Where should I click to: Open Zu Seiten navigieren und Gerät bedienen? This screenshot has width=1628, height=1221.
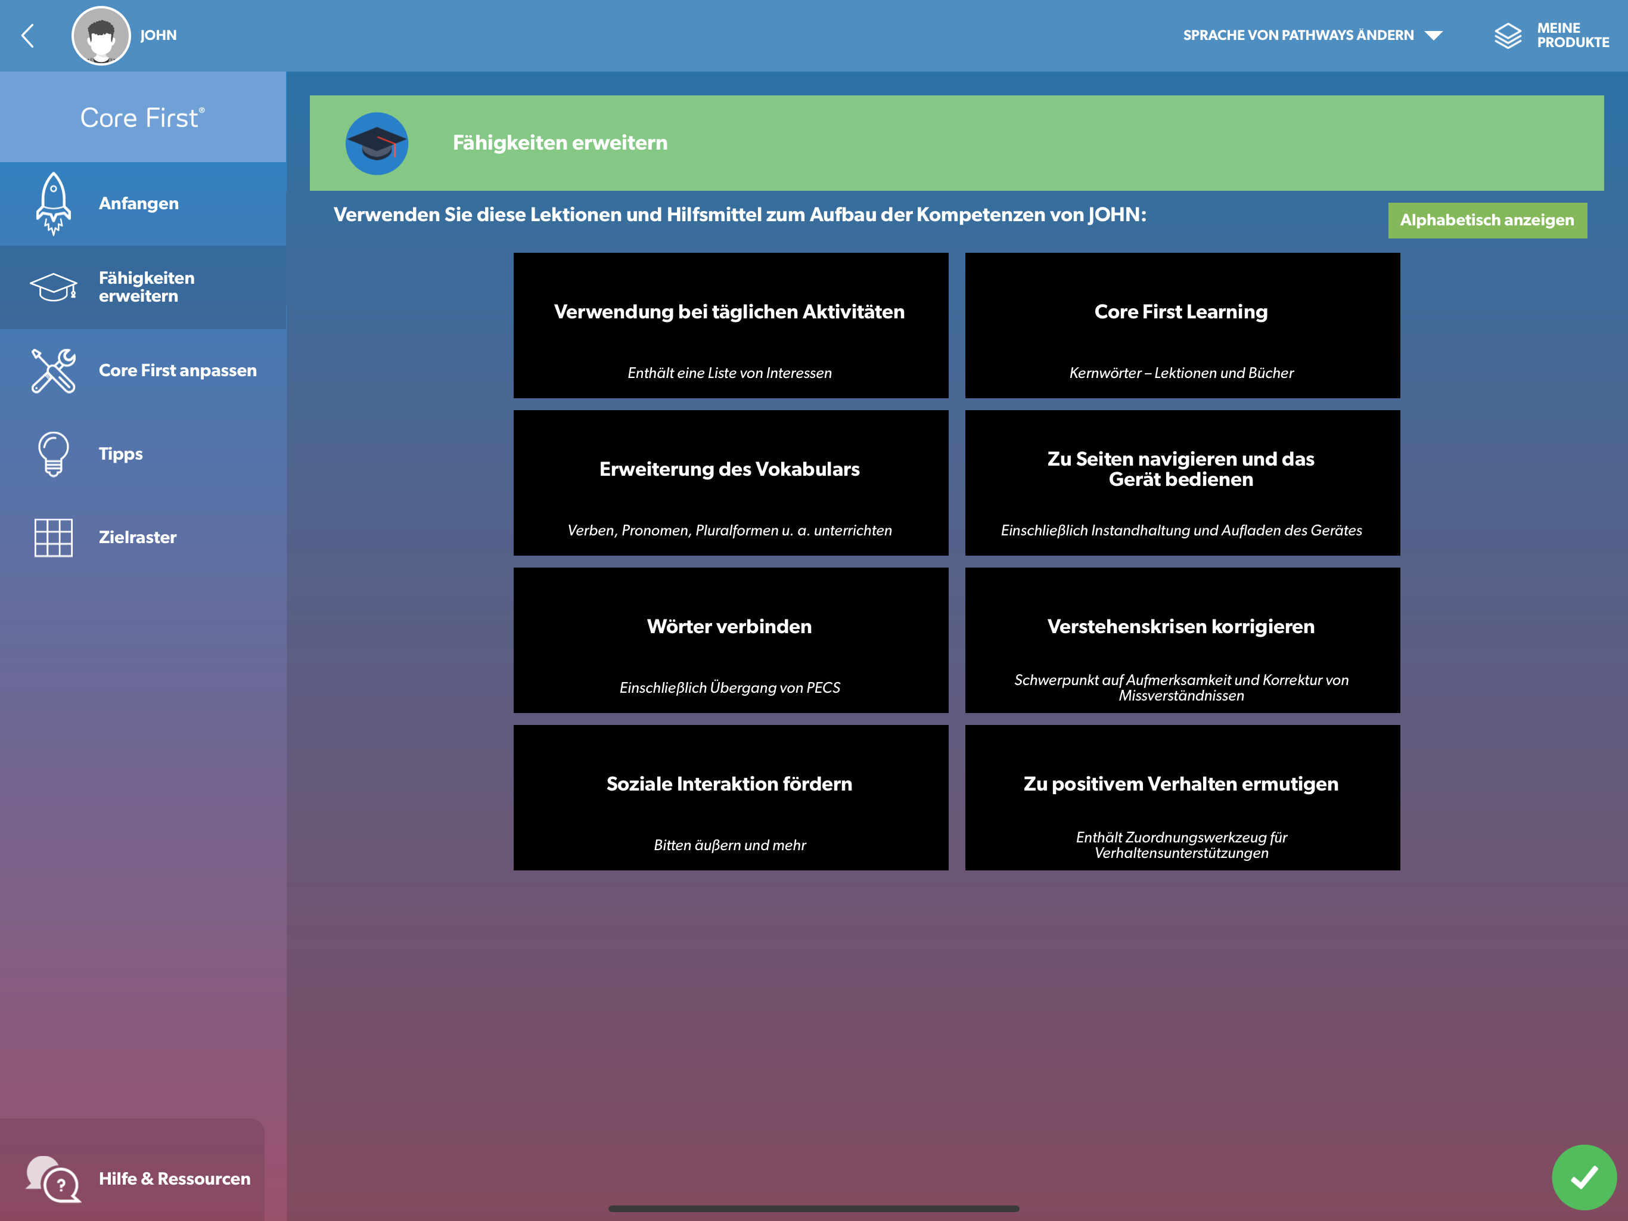[x=1182, y=483]
